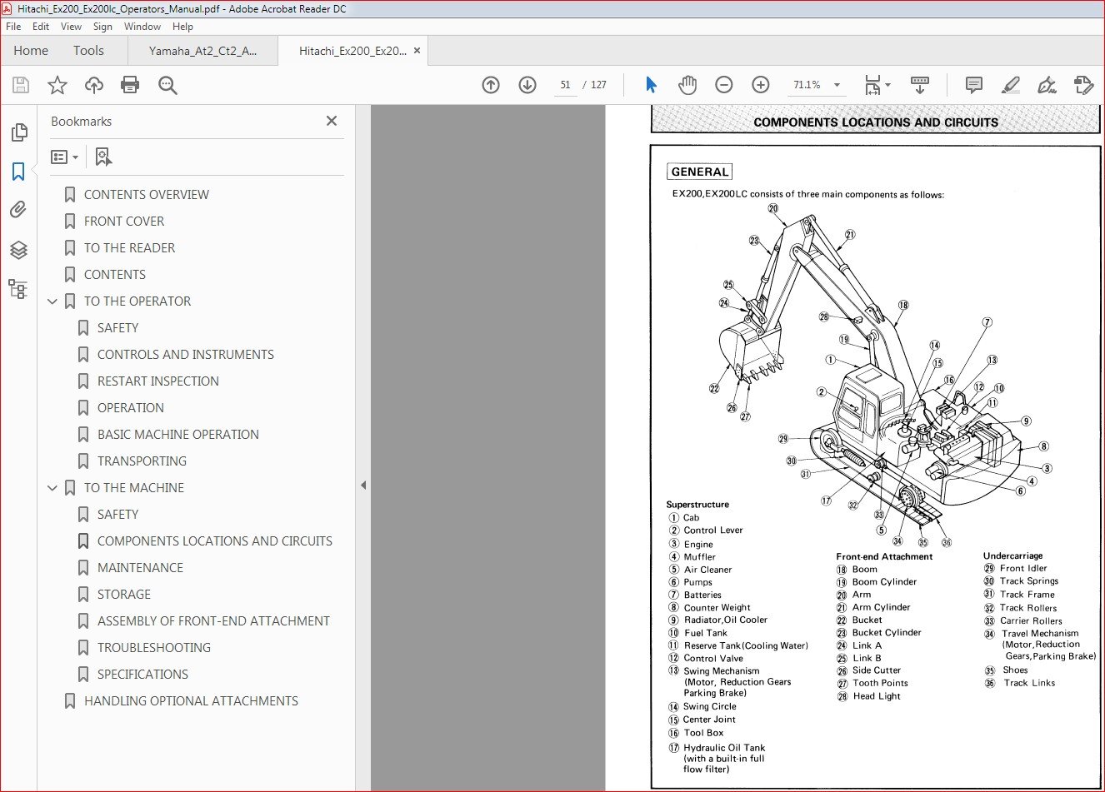Screen dimensions: 1105x792
Task: Choose the Selection arrow tool
Action: 651,85
